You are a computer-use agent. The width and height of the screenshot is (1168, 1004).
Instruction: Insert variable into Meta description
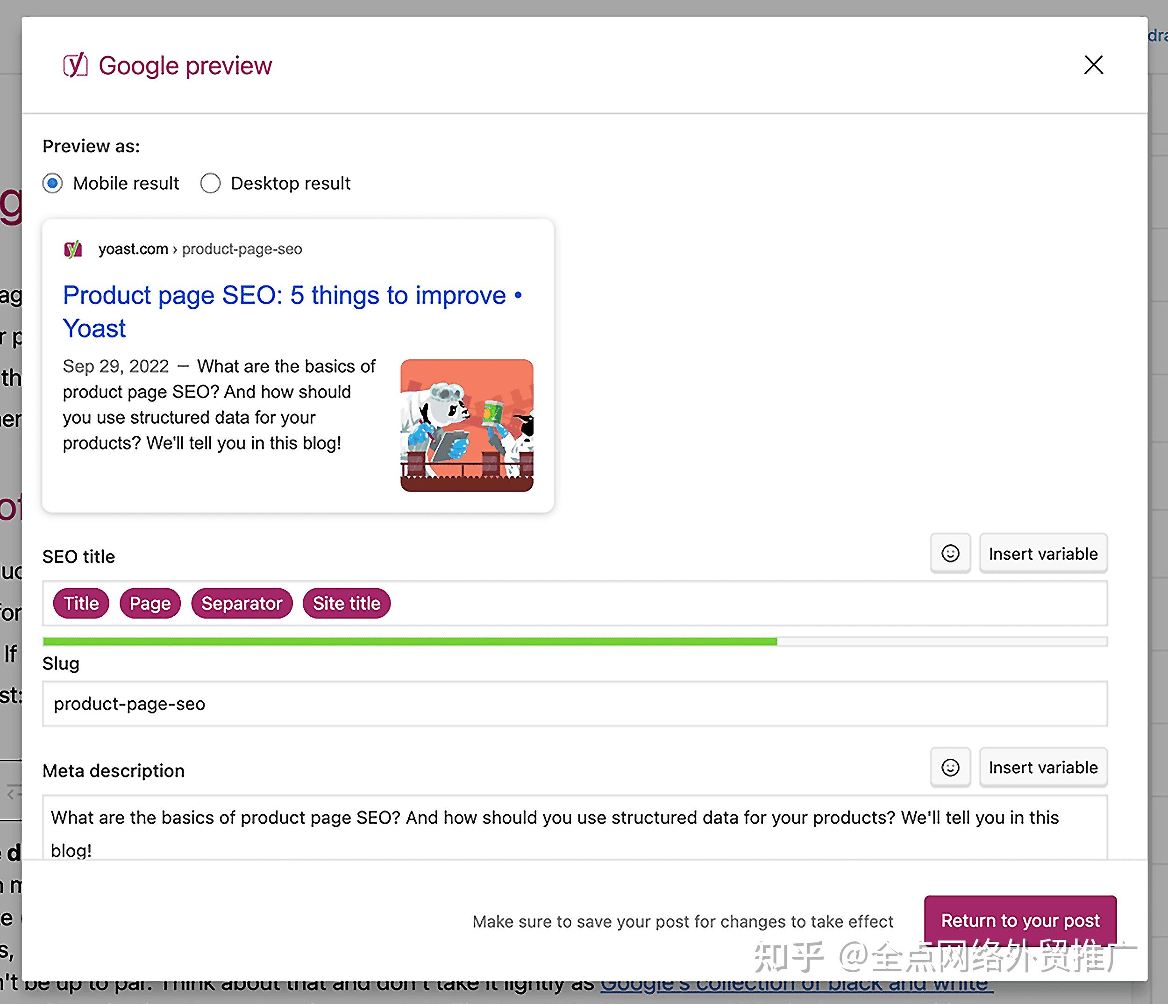(1043, 767)
